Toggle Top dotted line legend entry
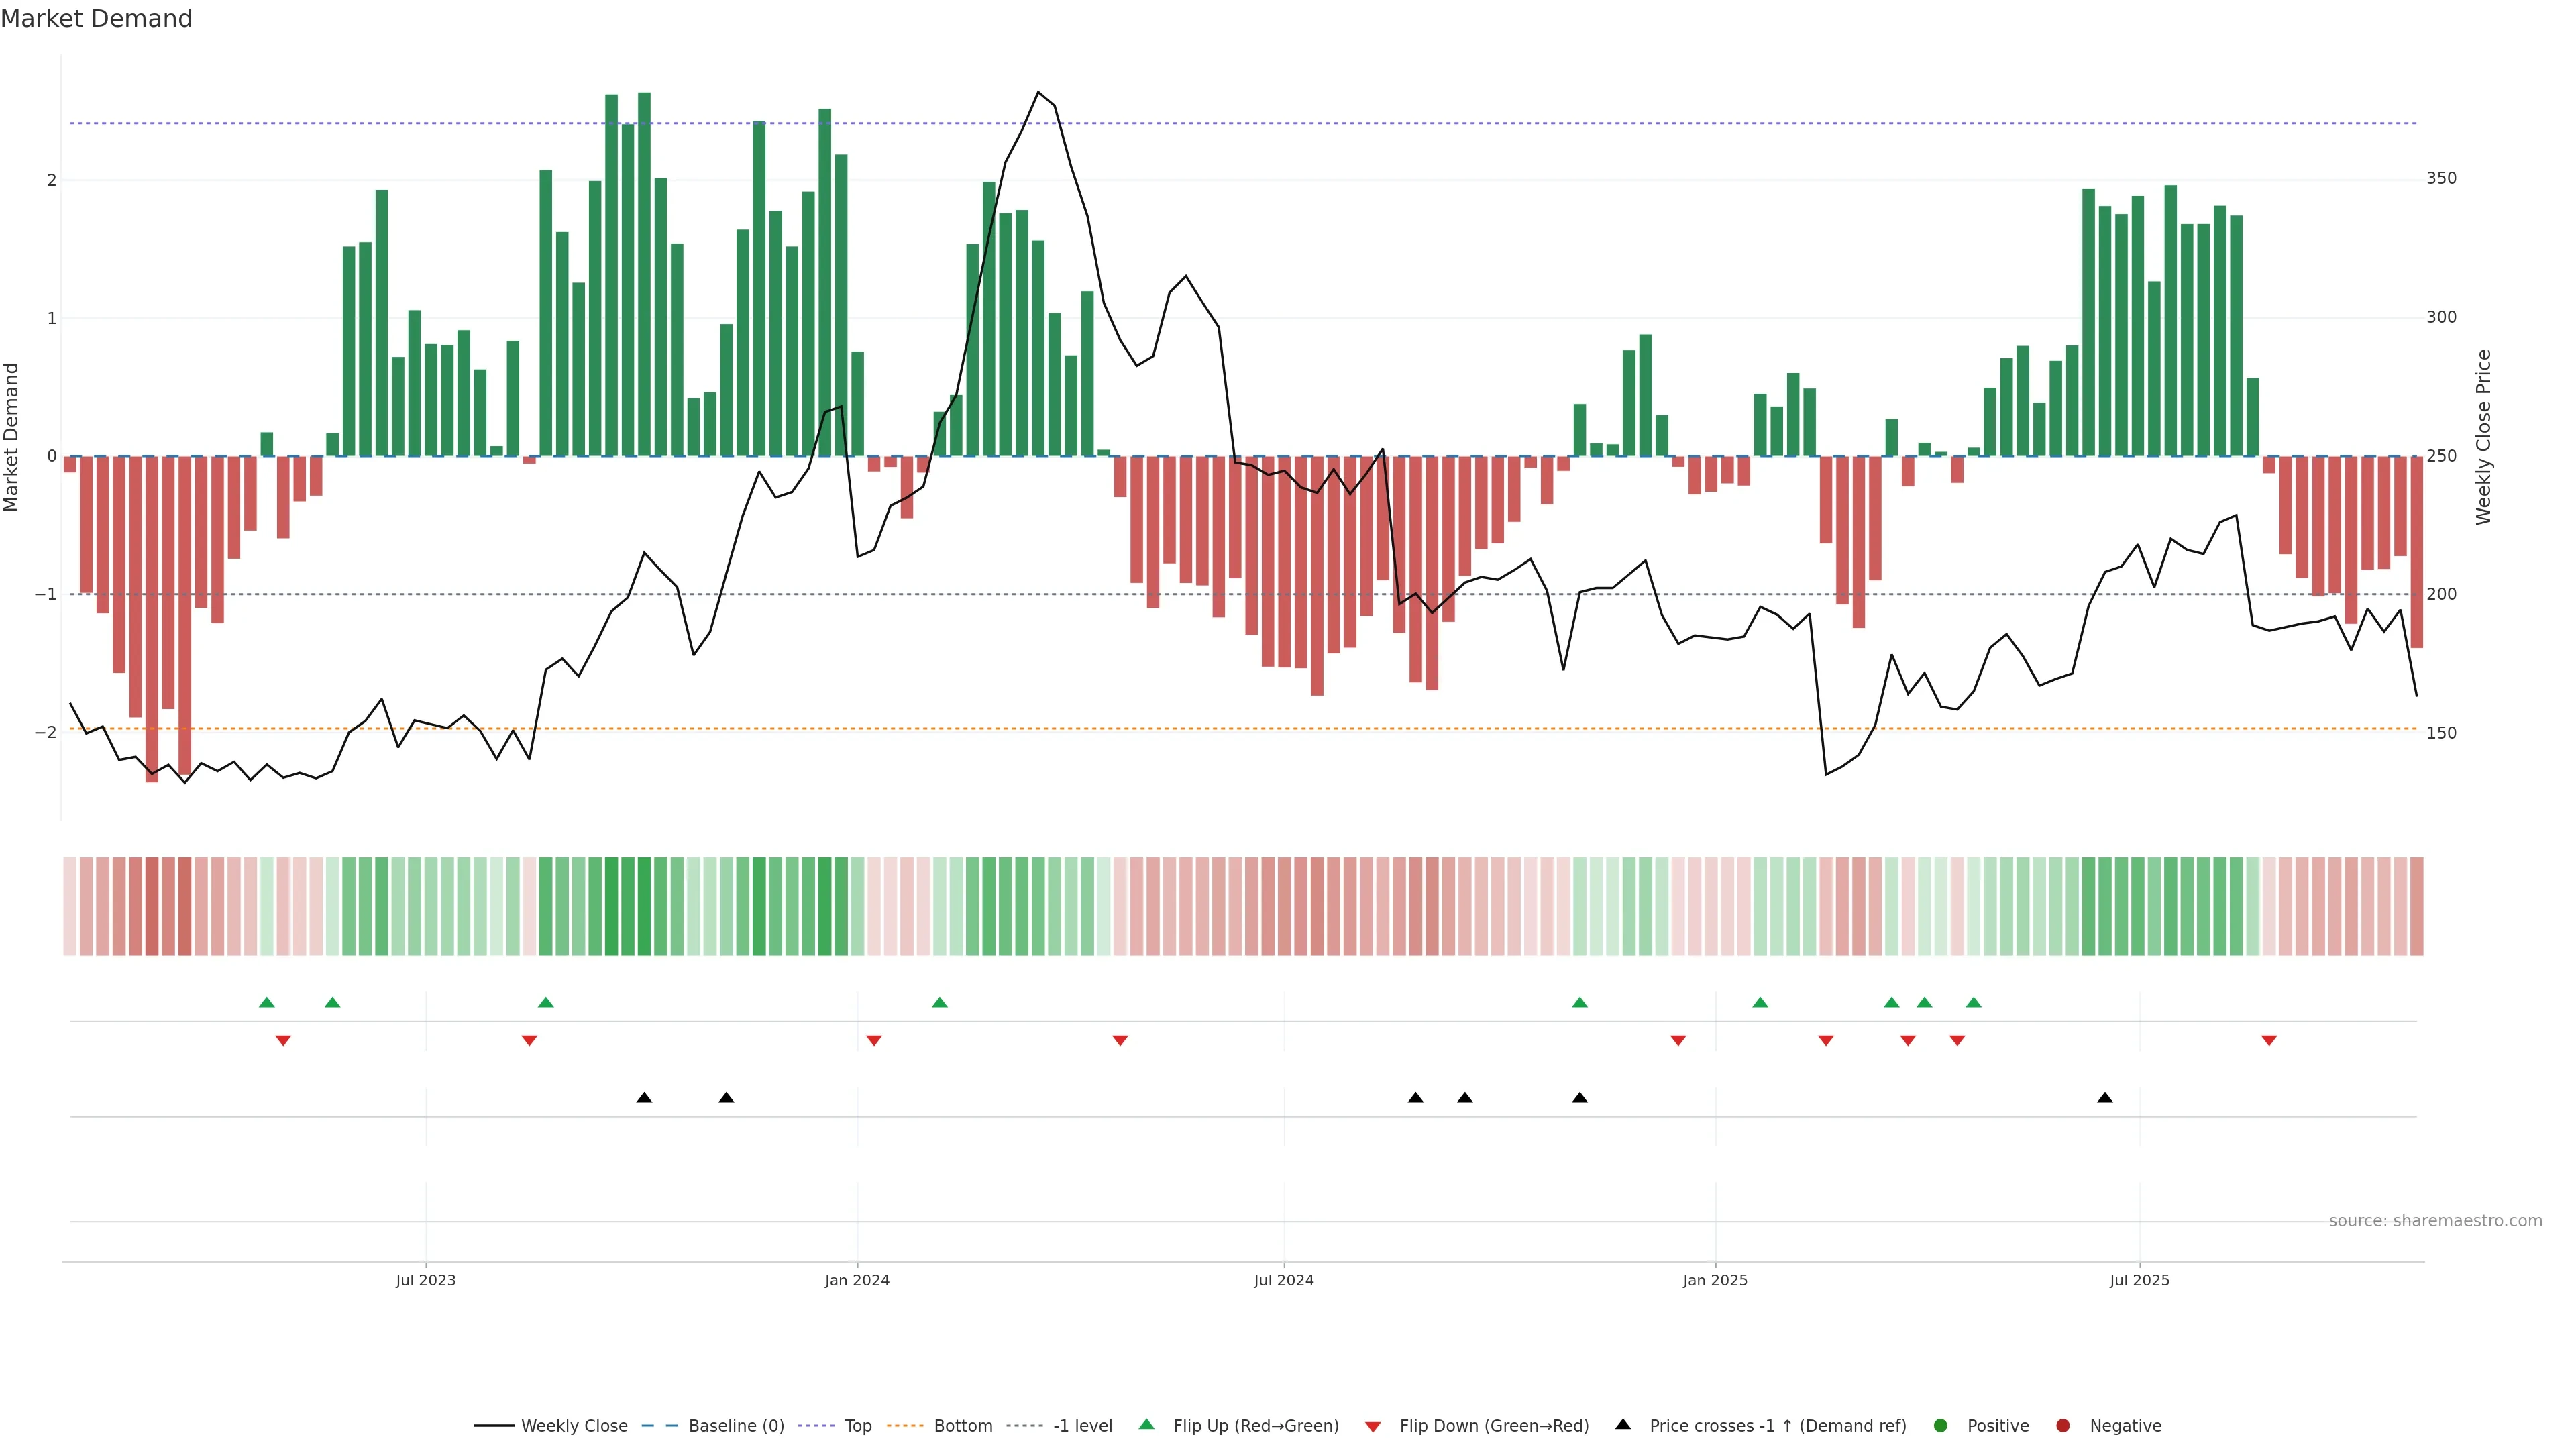 pyautogui.click(x=857, y=1426)
